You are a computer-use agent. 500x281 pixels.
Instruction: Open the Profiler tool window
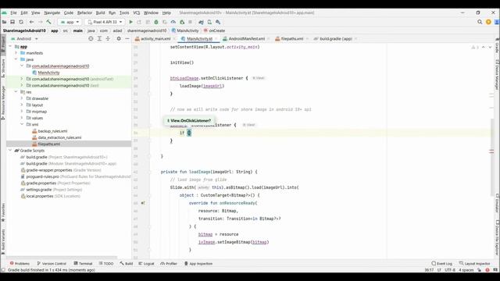coord(169,264)
